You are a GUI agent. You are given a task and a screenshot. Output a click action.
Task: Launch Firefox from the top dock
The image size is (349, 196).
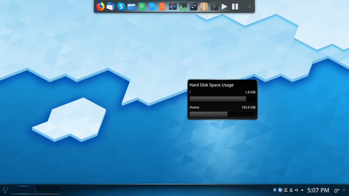100,6
